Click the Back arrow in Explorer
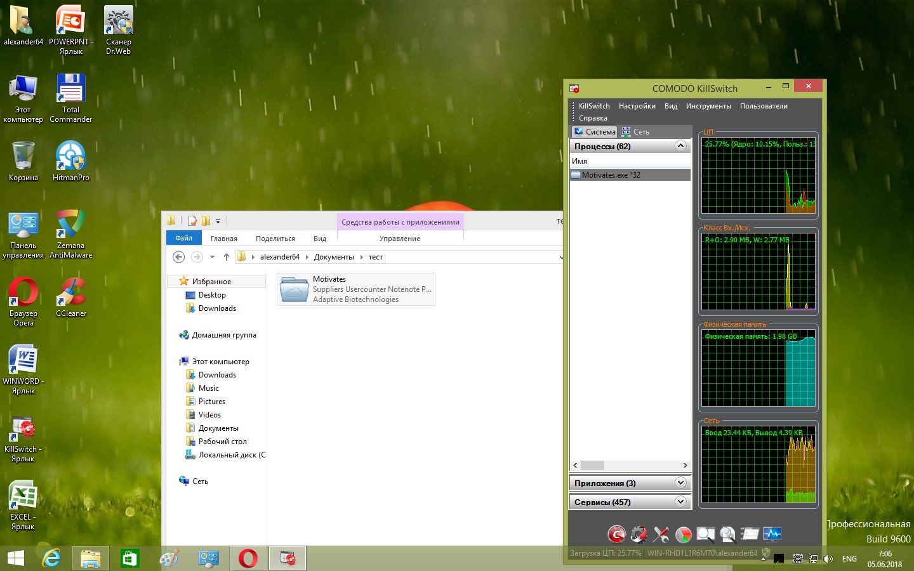 [179, 257]
